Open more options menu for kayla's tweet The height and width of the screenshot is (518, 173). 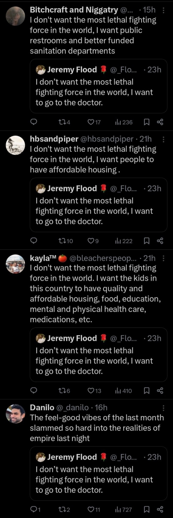pyautogui.click(x=163, y=258)
